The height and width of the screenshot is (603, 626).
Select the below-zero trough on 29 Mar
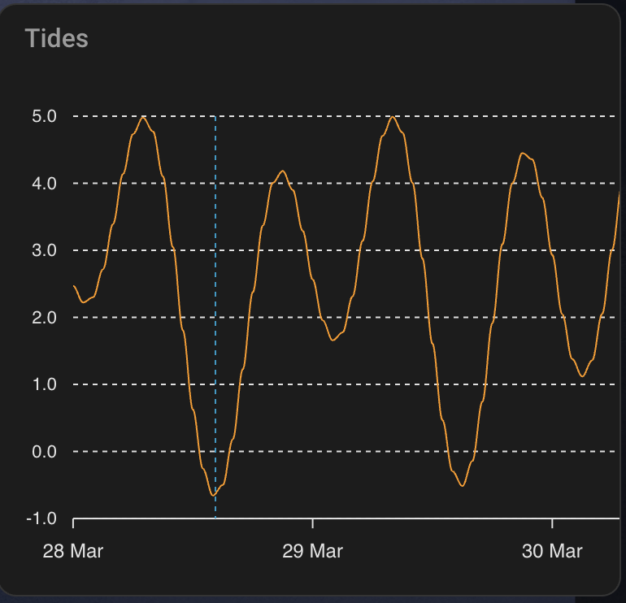point(462,485)
